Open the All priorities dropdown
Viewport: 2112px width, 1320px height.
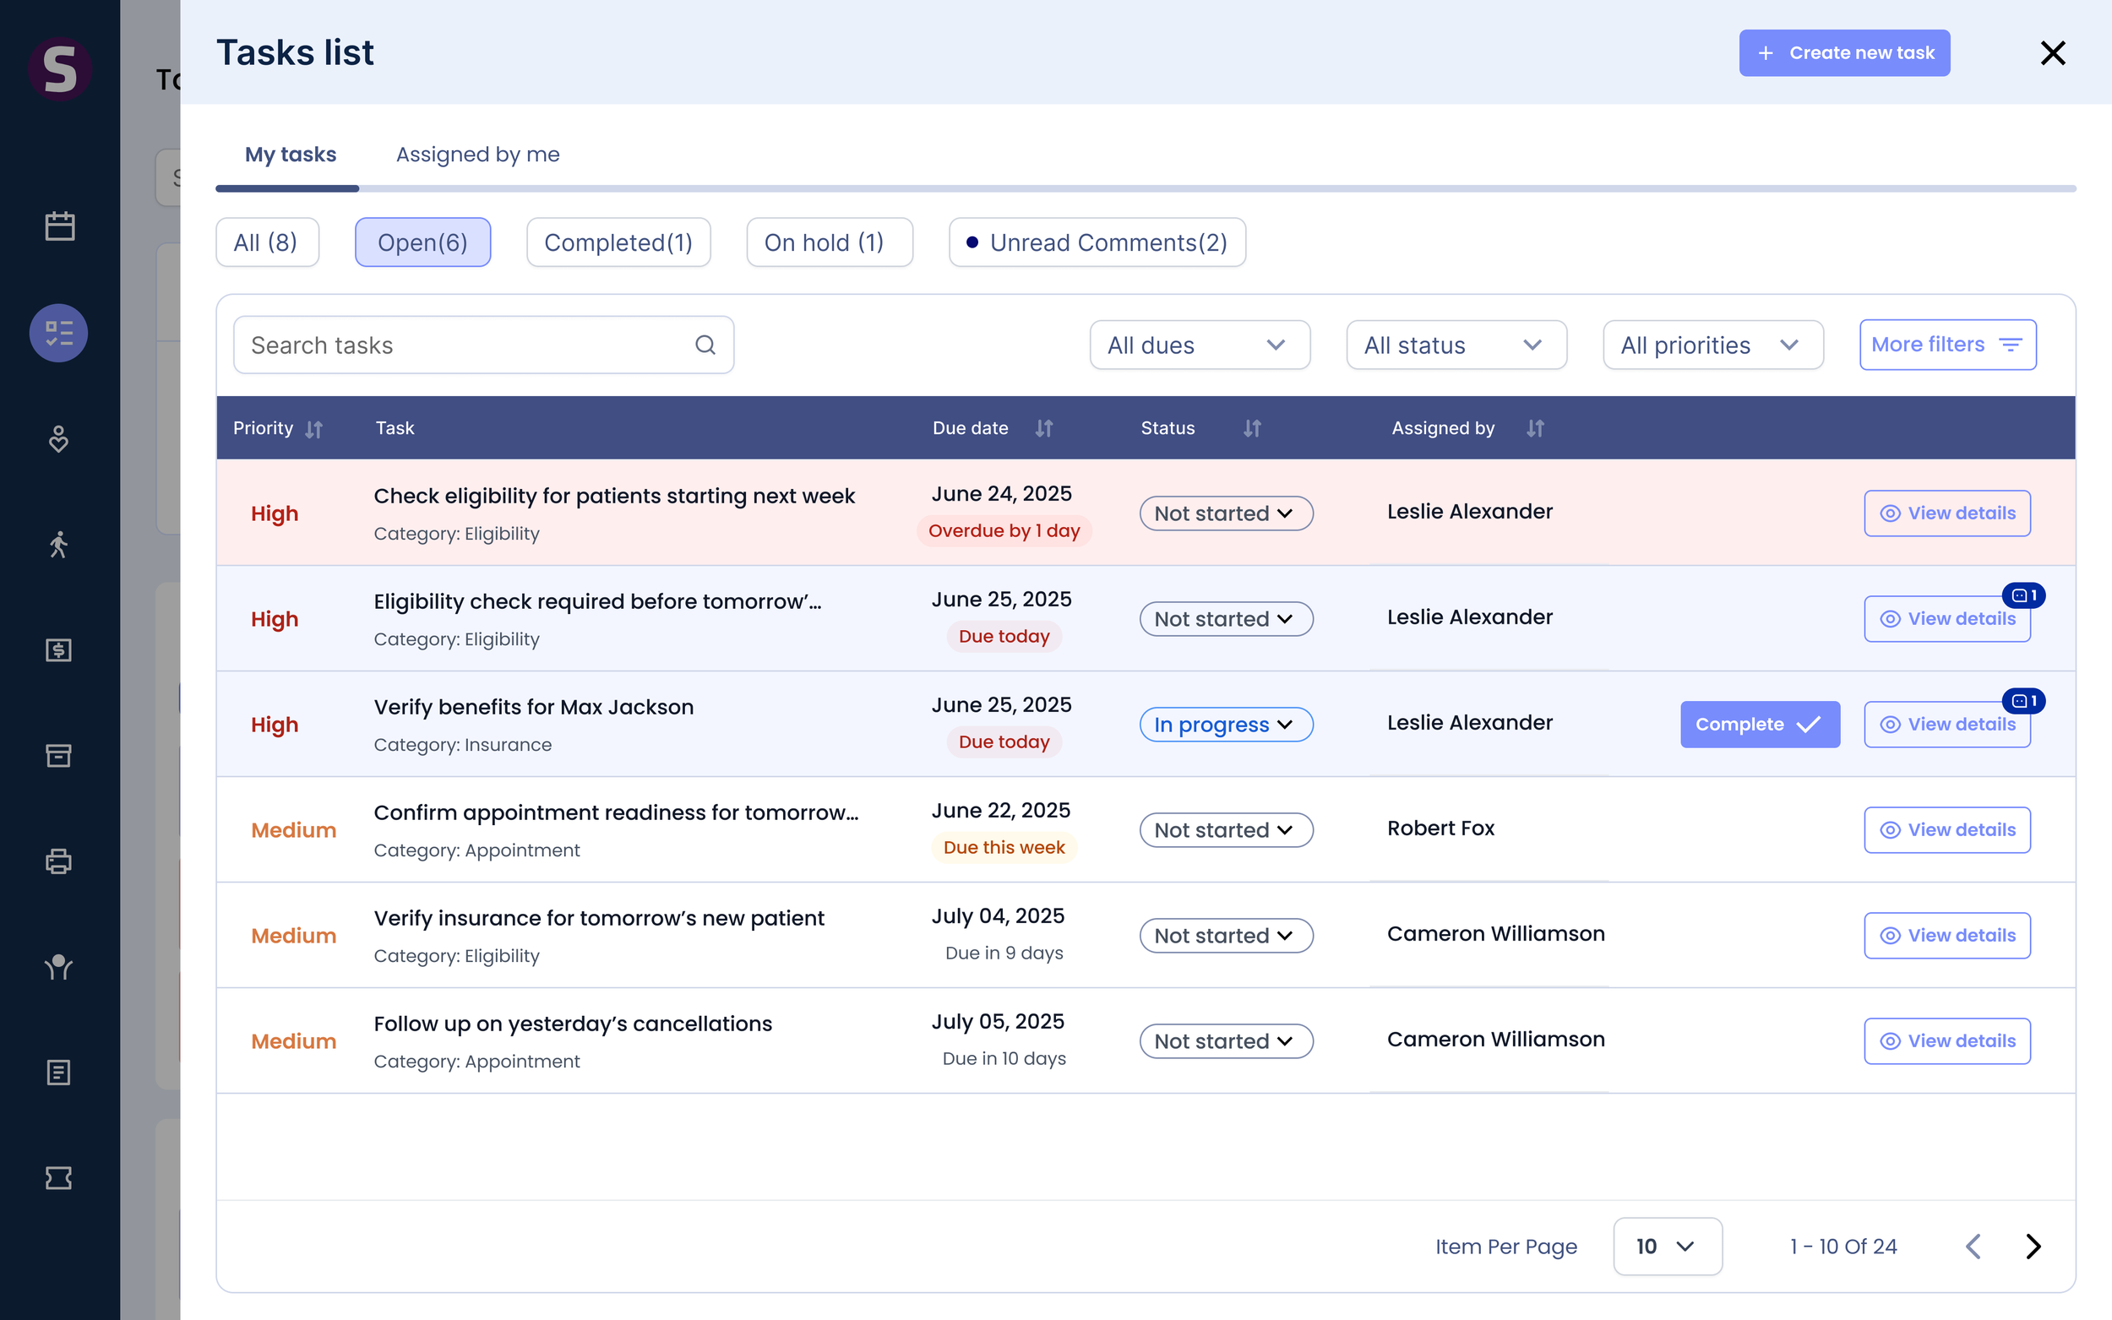(1712, 345)
